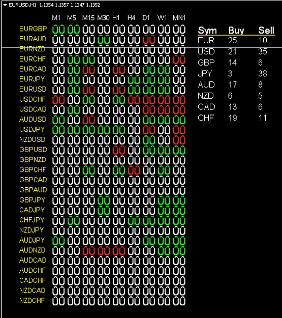
Task: Click USD sell value 35
Action: click(x=263, y=51)
